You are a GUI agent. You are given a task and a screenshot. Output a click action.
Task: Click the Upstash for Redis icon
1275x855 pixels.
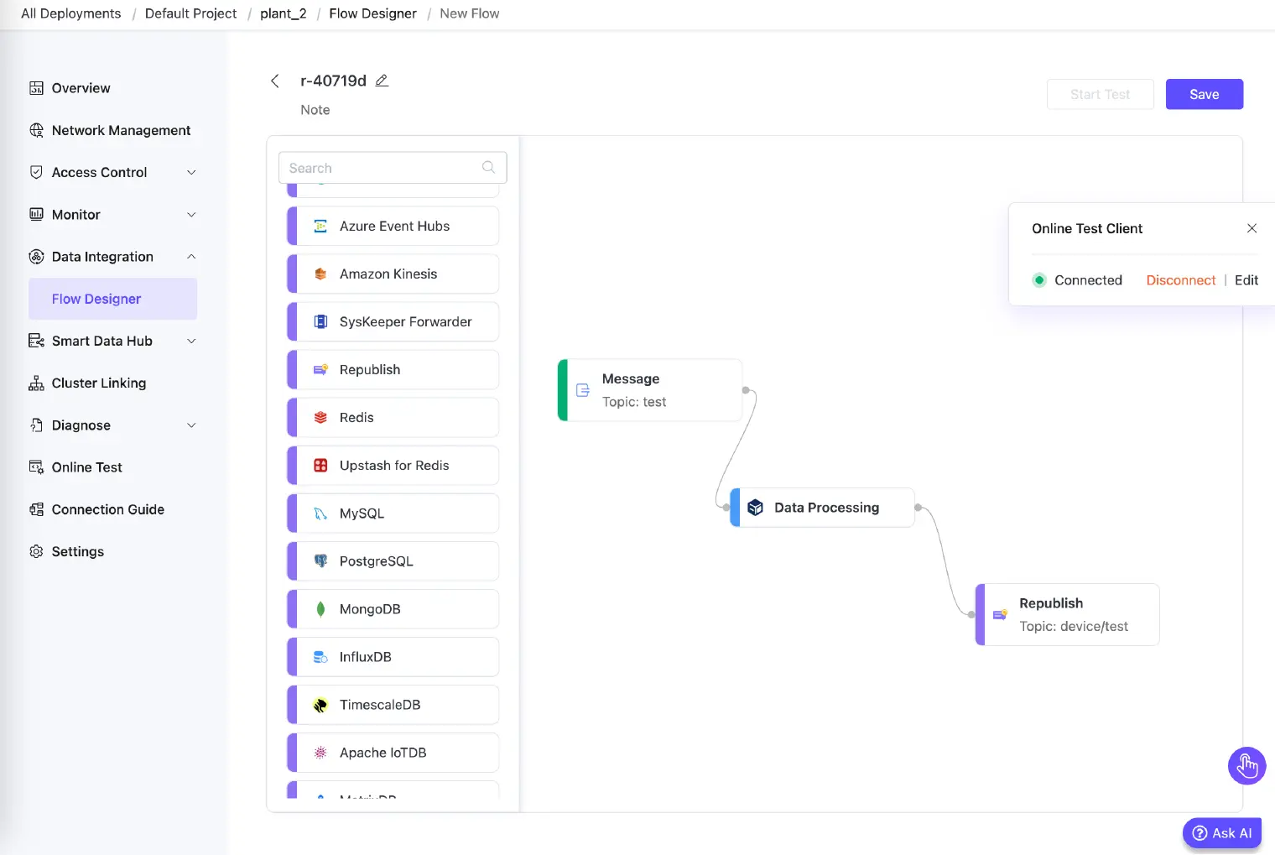pyautogui.click(x=320, y=465)
